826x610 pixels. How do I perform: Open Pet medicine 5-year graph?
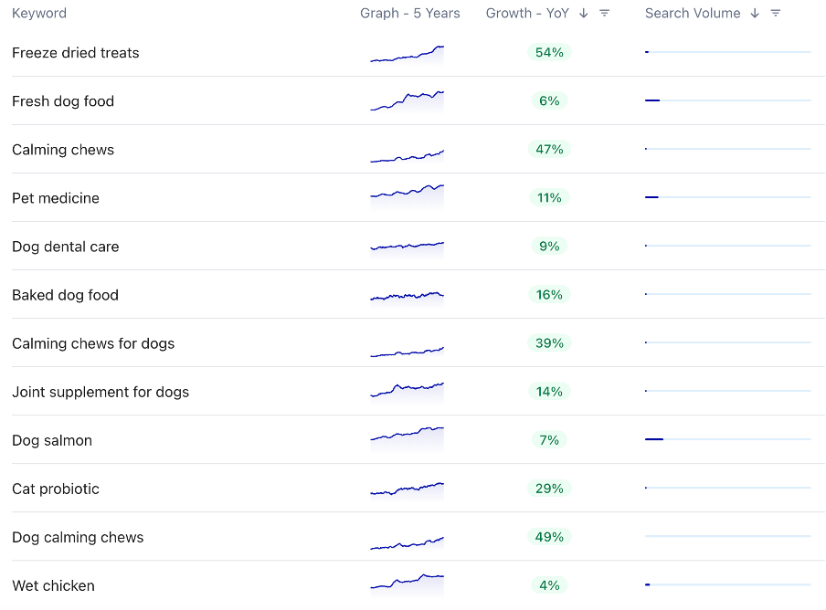(408, 197)
